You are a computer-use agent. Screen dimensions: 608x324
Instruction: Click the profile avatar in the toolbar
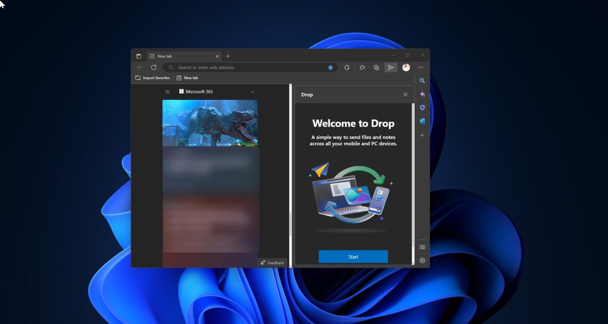click(406, 67)
